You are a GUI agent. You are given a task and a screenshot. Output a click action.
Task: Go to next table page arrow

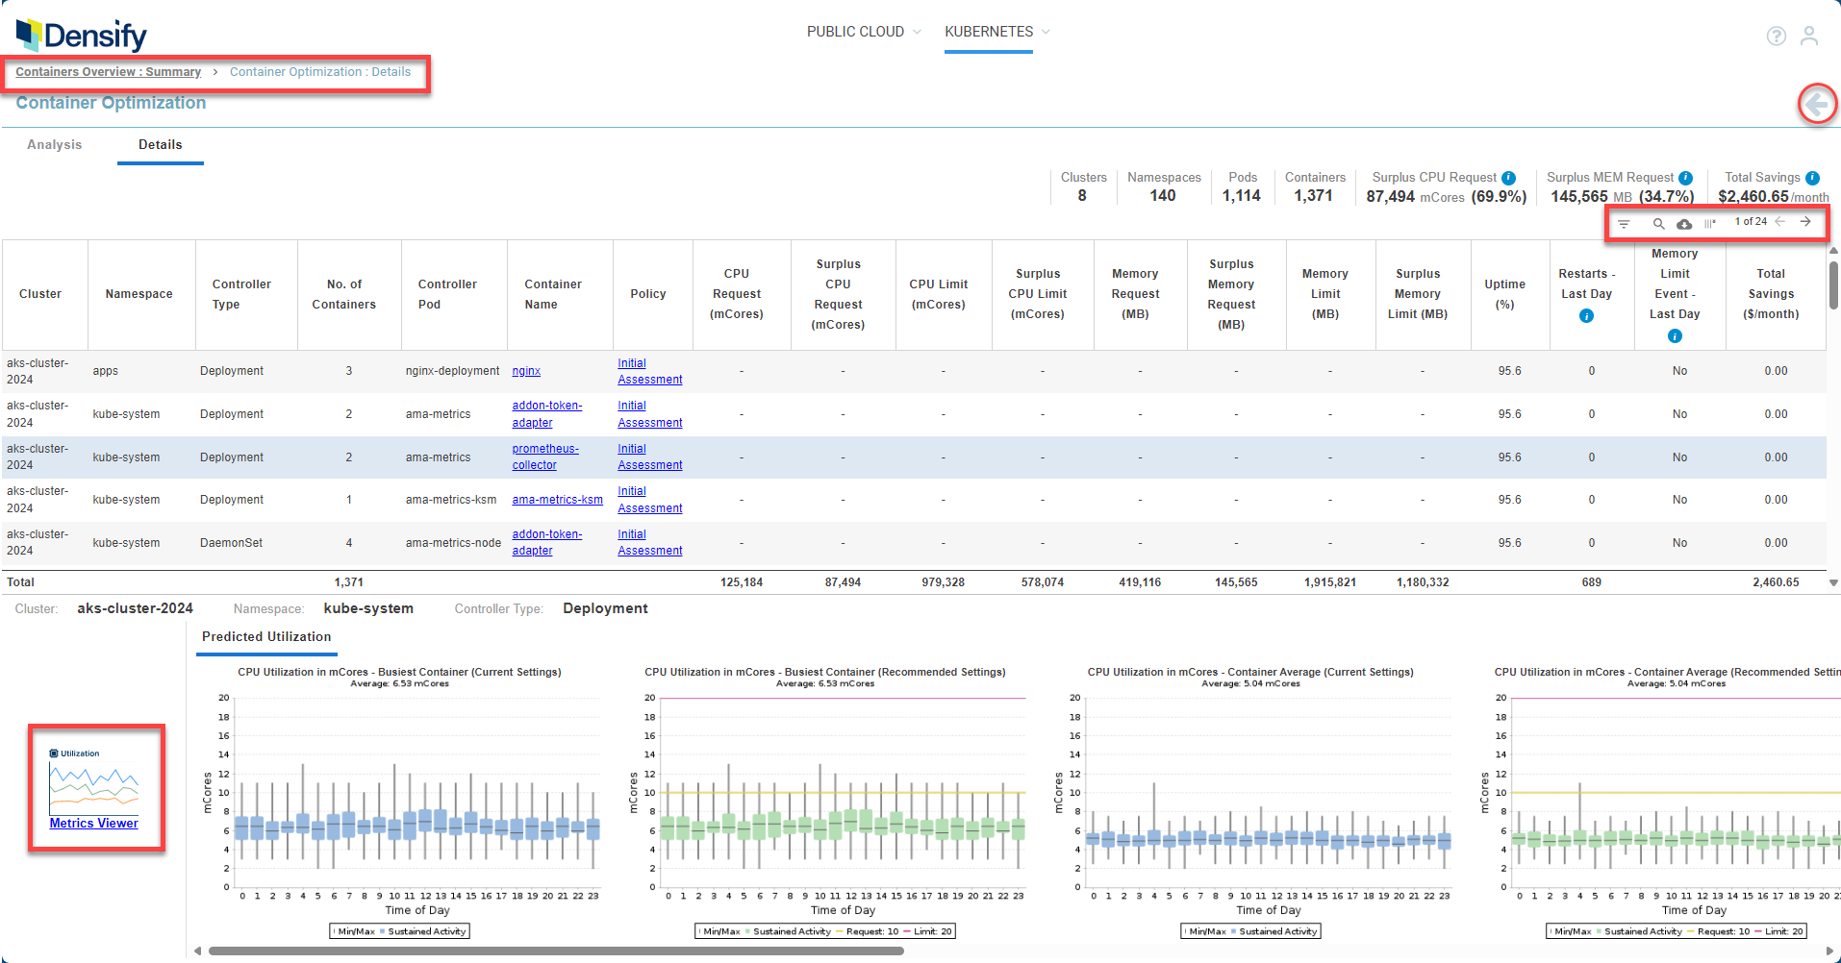coord(1805,222)
